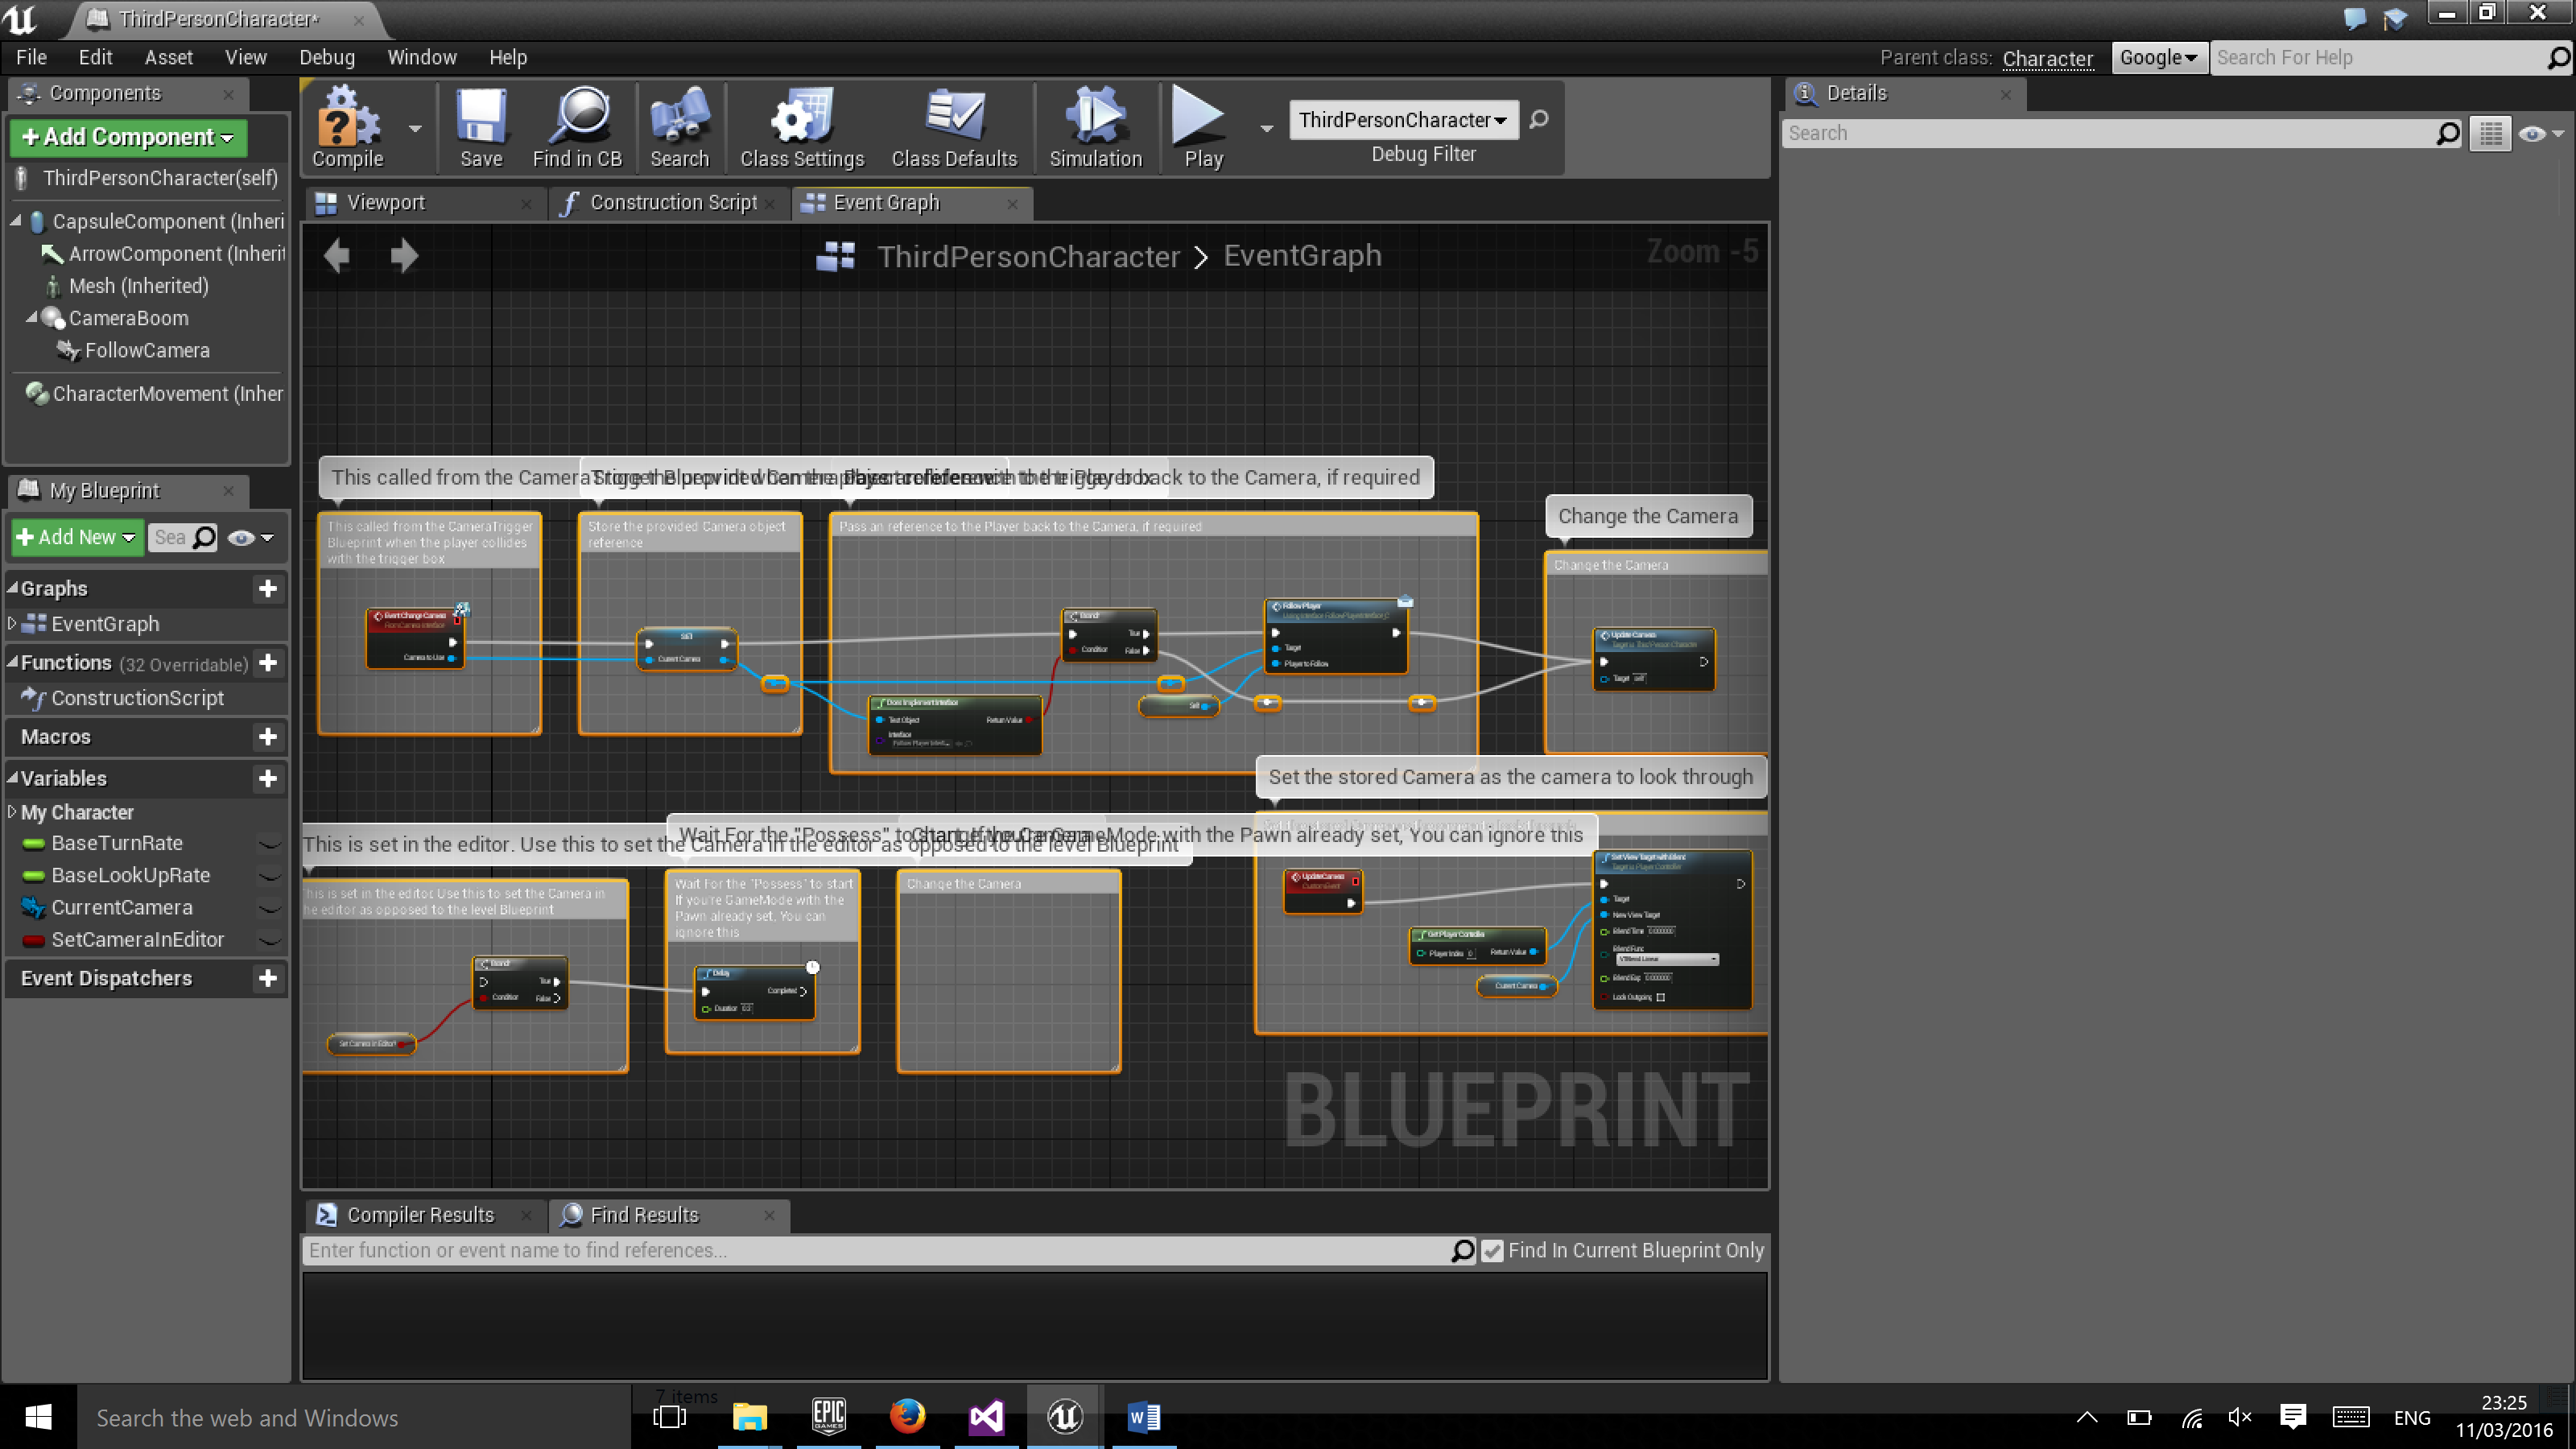The height and width of the screenshot is (1449, 2576).
Task: Add a new function with the plus
Action: (x=267, y=663)
